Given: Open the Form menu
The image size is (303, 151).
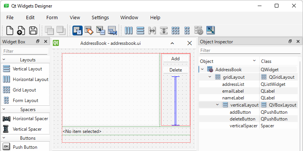Looking at the screenshot, I should coord(52,17).
